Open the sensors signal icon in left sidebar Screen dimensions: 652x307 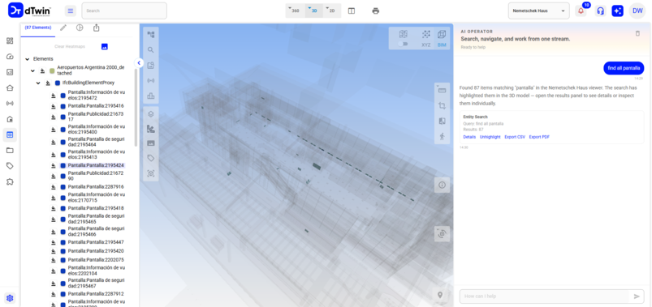pyautogui.click(x=10, y=104)
